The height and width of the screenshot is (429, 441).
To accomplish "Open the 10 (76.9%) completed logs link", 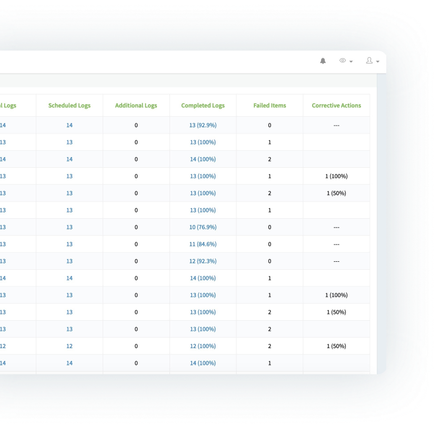I will [x=203, y=227].
